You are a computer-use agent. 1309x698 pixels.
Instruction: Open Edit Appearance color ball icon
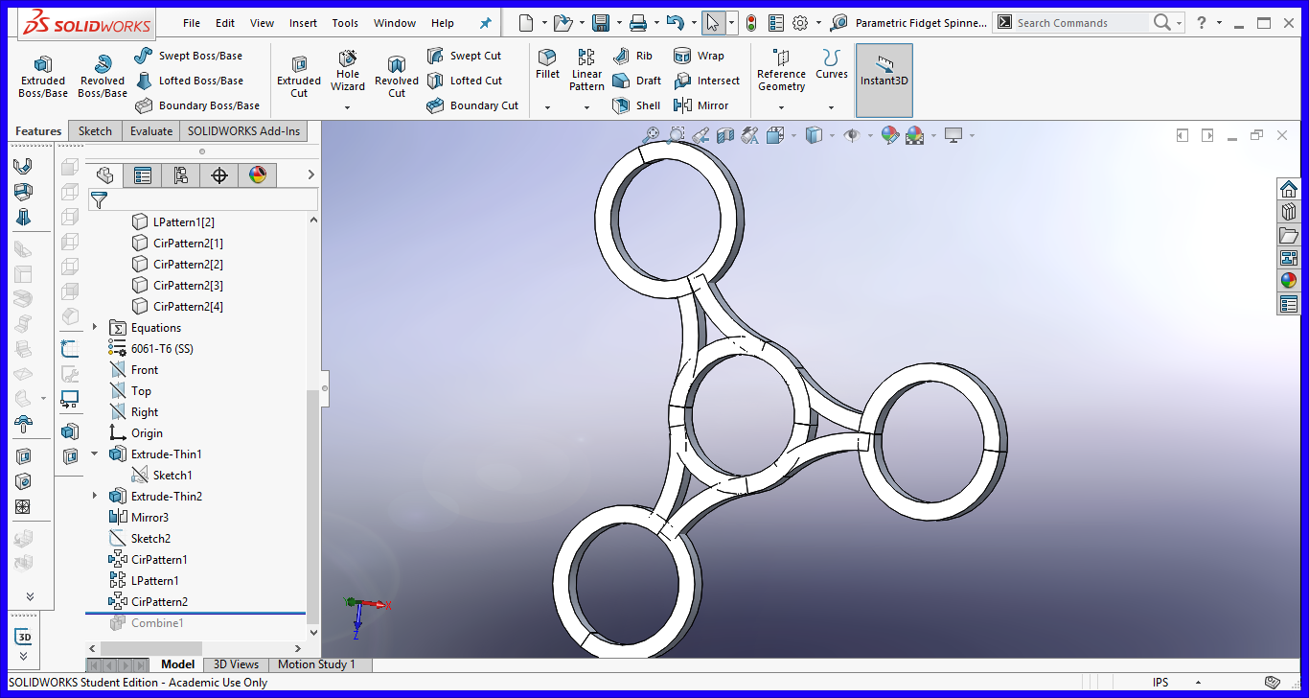pos(889,135)
